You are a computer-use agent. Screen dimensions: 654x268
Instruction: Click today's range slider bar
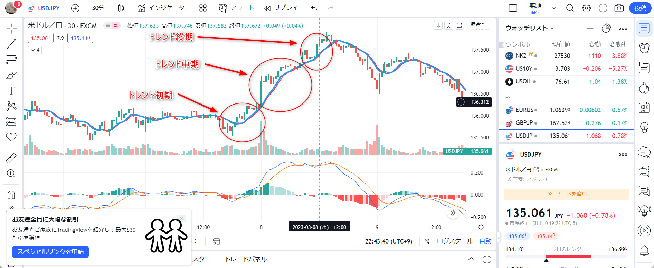click(566, 256)
